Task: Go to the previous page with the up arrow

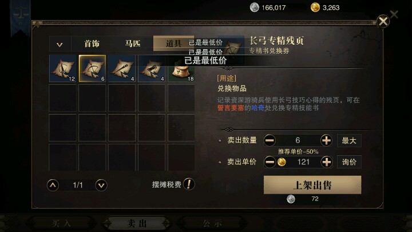Action: coord(53,185)
